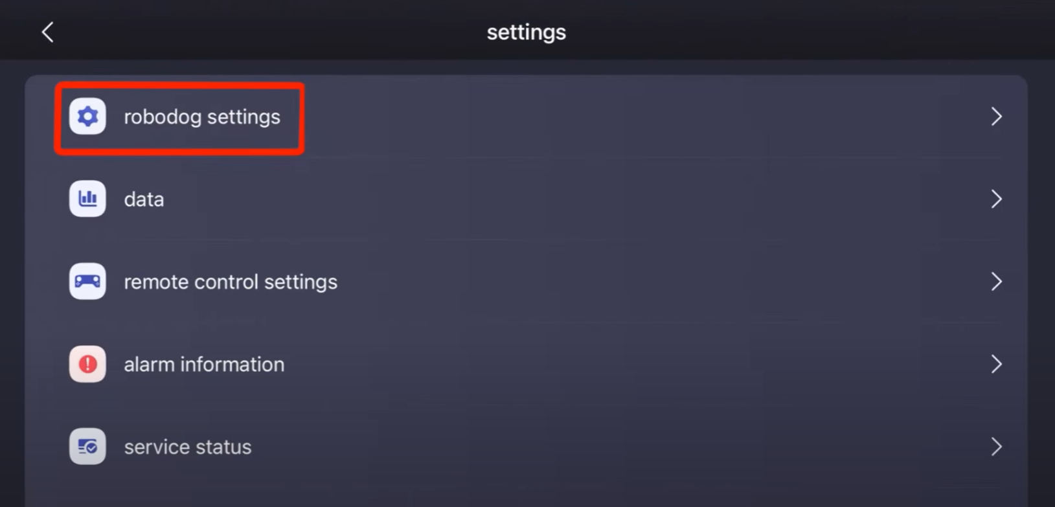The image size is (1055, 507).
Task: Expand the alarm information chevron
Action: 996,364
